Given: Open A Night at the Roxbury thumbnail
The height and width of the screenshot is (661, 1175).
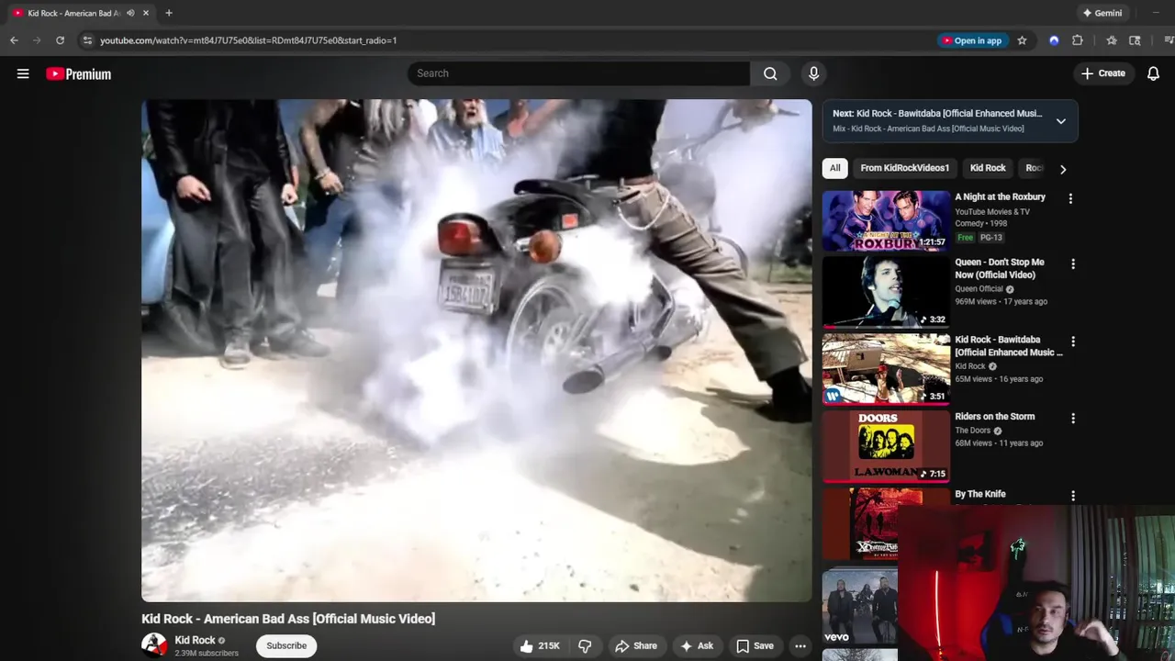Looking at the screenshot, I should tap(886, 220).
